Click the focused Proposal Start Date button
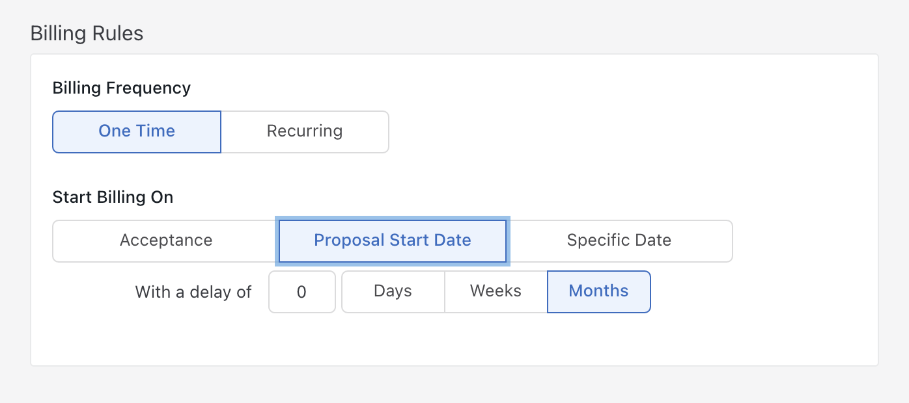 393,240
